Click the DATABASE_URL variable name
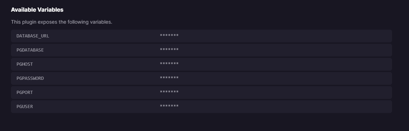 click(x=32, y=36)
